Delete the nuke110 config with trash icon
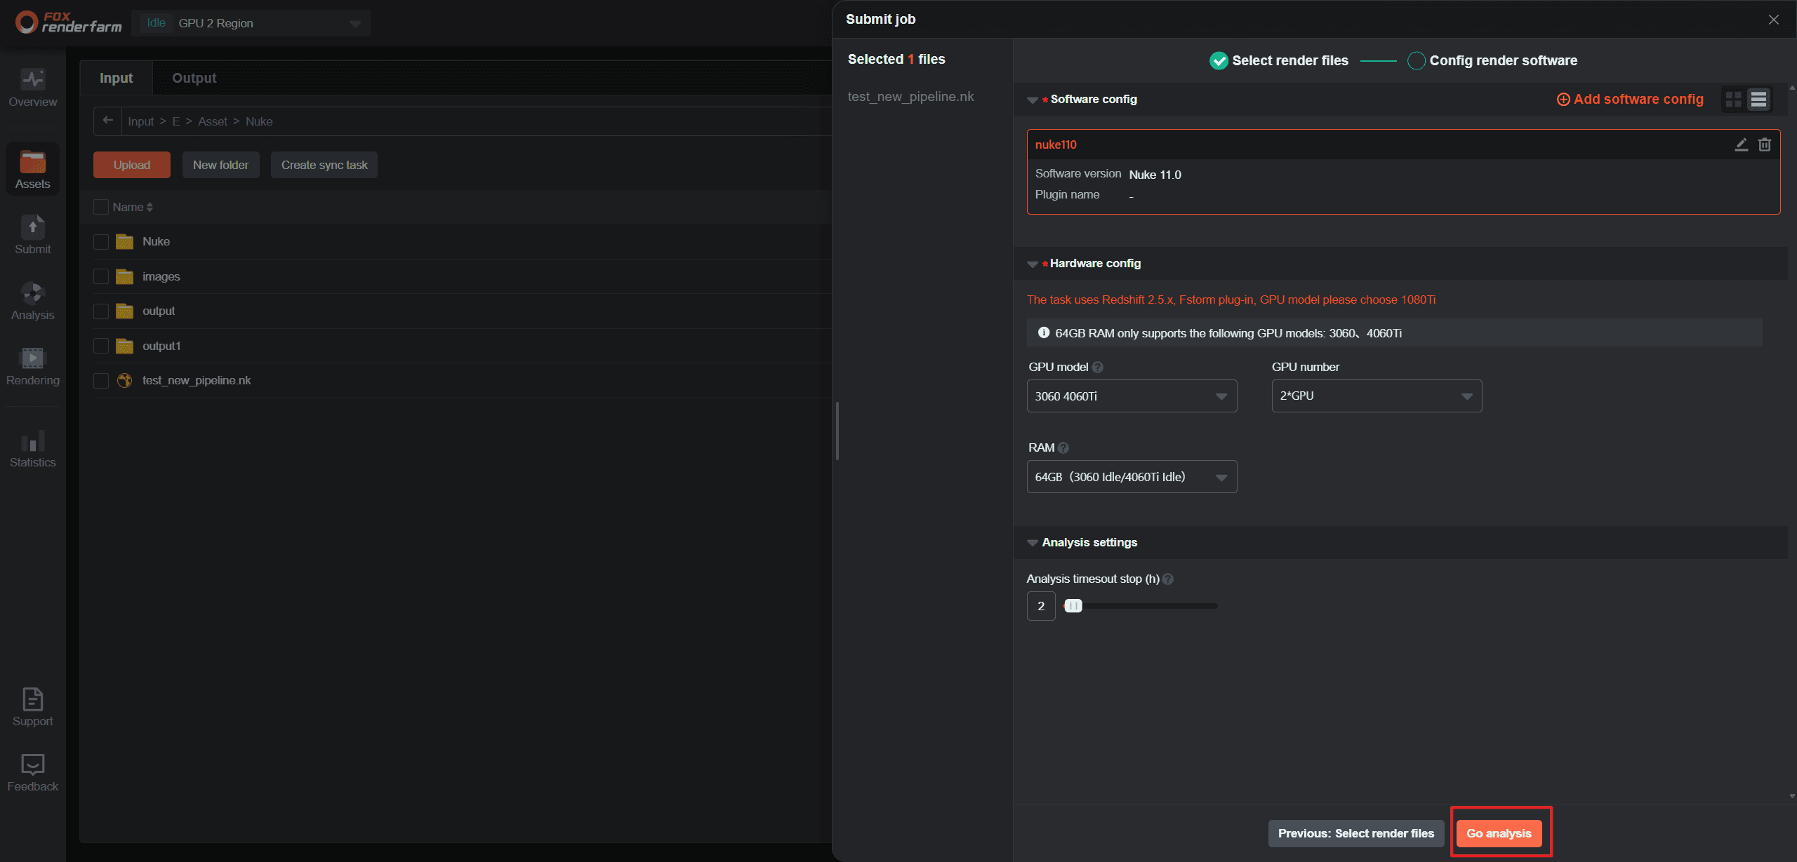Image resolution: width=1797 pixels, height=862 pixels. pos(1764,144)
